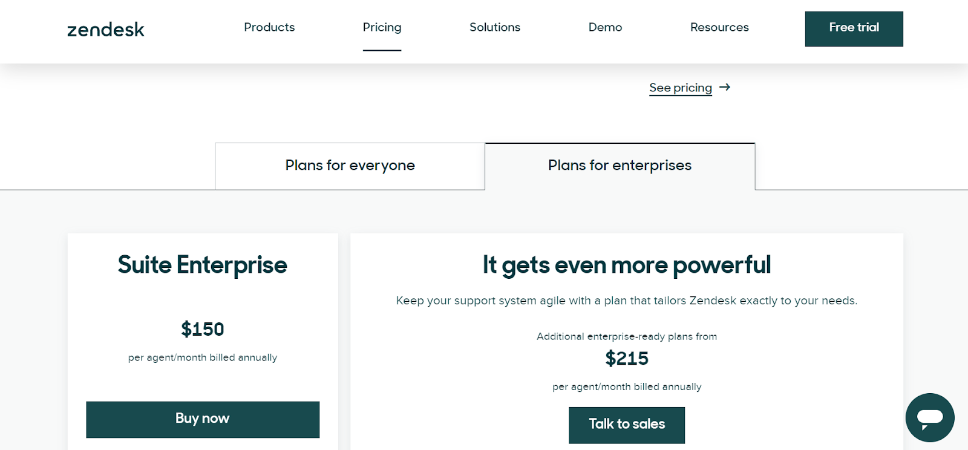The height and width of the screenshot is (450, 968).
Task: Select the Demo nav item
Action: (605, 27)
